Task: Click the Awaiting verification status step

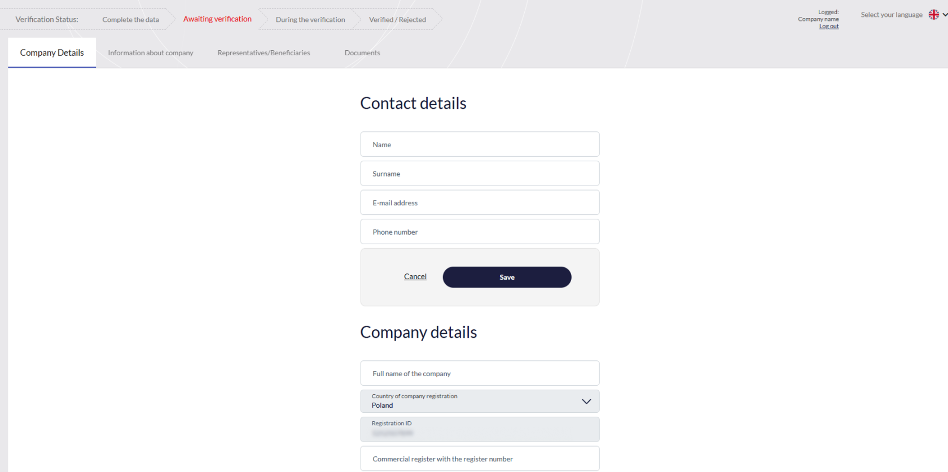Action: (217, 19)
